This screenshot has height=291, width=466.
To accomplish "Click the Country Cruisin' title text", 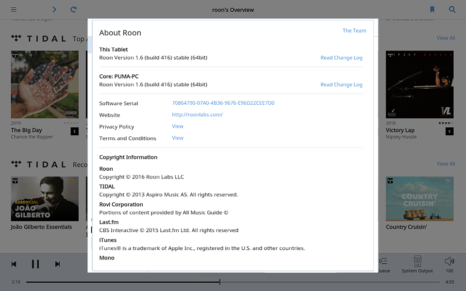I will coord(406,227).
